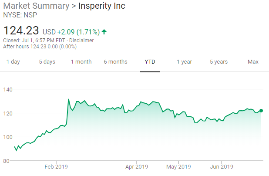This screenshot has width=269, height=176.
Task: Open the 6 months view
Action: (x=115, y=62)
